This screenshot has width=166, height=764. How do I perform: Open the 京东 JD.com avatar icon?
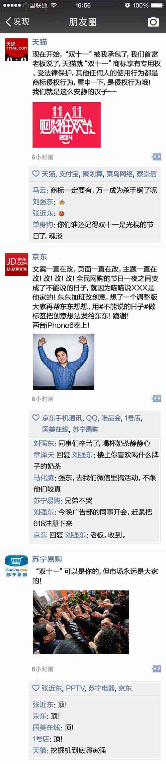click(x=17, y=265)
